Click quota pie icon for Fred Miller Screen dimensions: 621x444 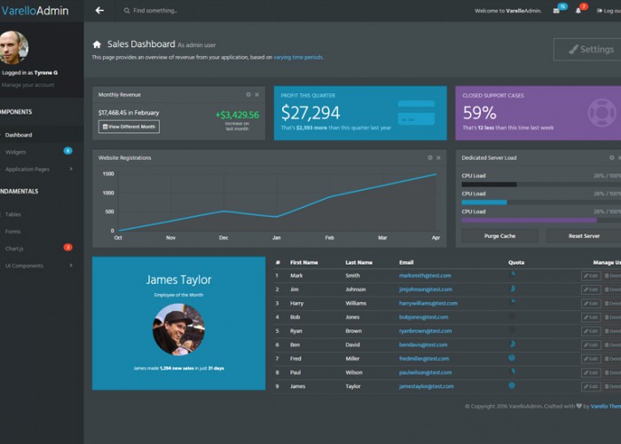pos(512,358)
